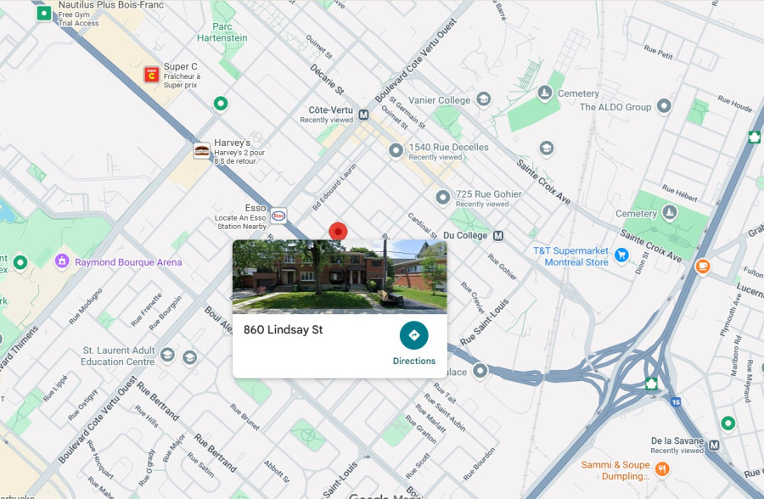This screenshot has width=764, height=499.
Task: Click the Directions text label
Action: coord(414,361)
